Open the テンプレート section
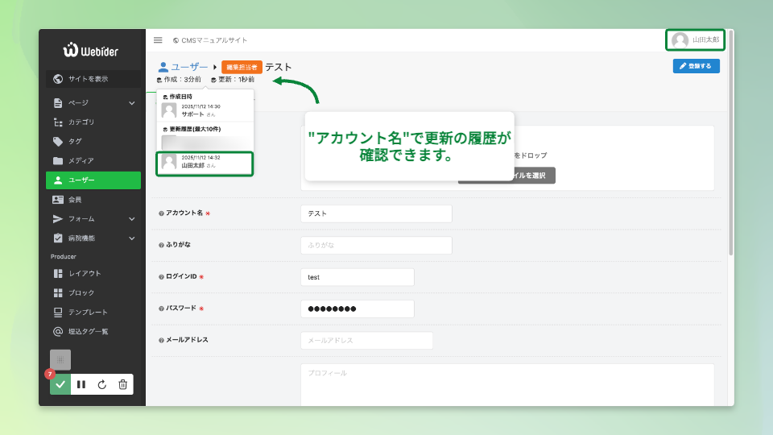Viewport: 773px width, 435px height. [x=93, y=313]
